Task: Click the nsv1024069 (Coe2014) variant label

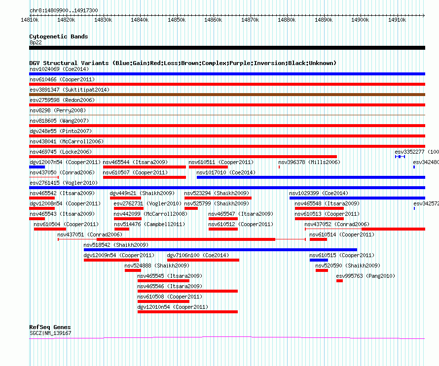Action: coord(59,69)
